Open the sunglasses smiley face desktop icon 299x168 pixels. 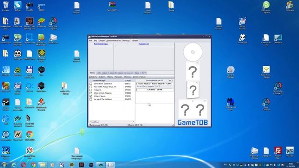pos(18,55)
